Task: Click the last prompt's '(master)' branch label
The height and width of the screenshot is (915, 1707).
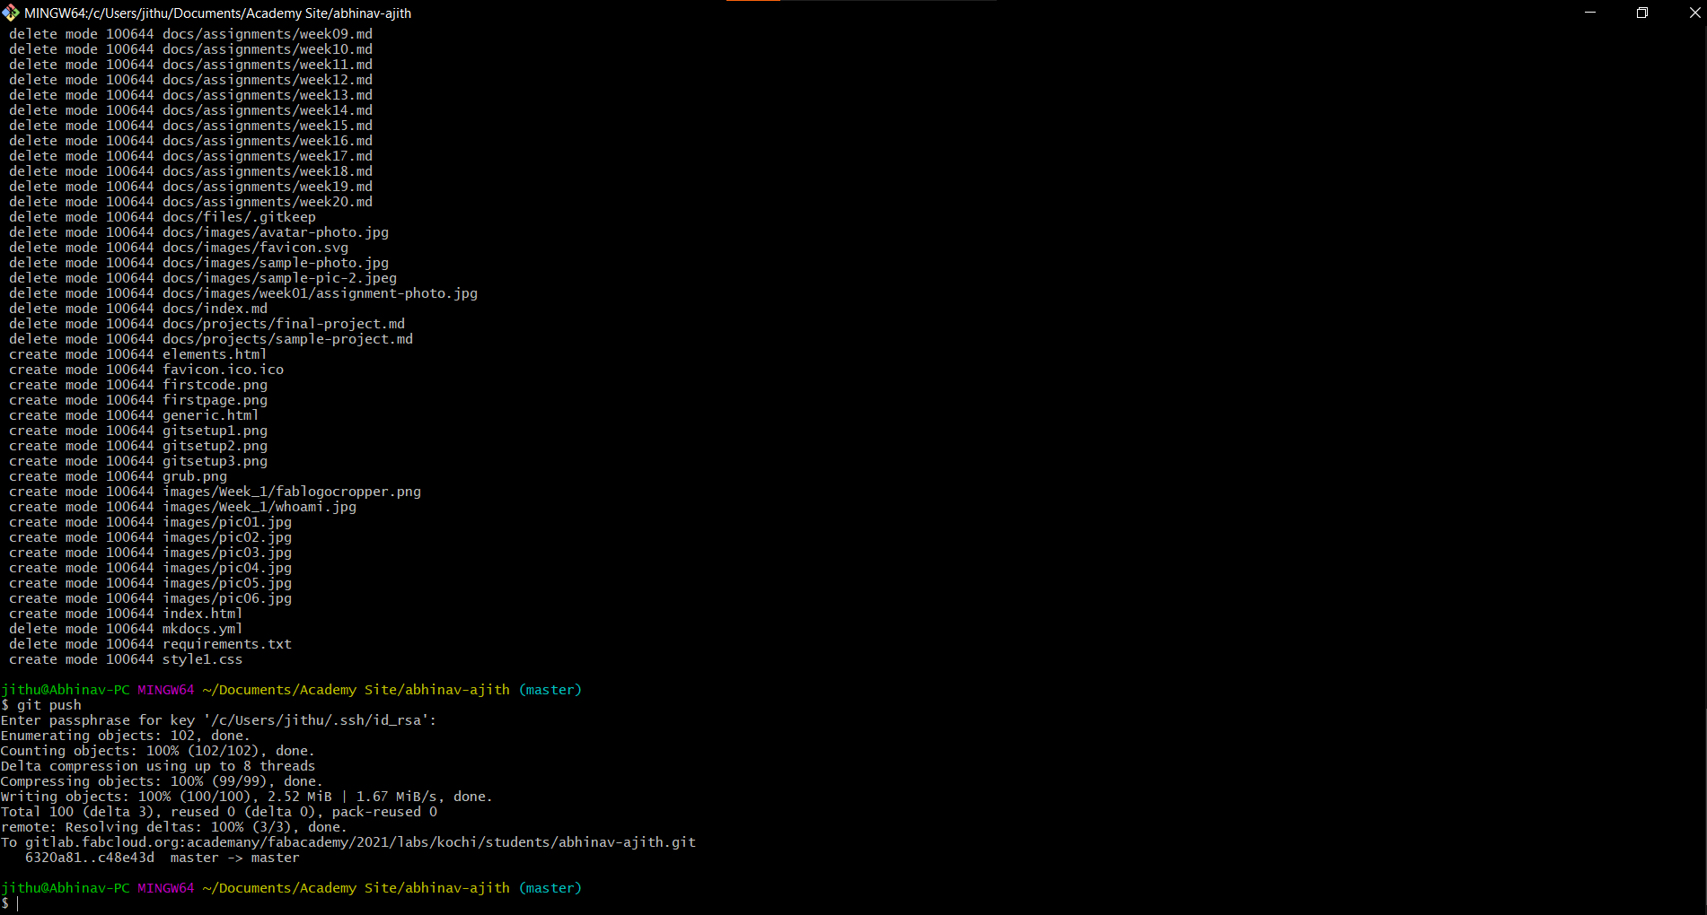Action: (550, 888)
